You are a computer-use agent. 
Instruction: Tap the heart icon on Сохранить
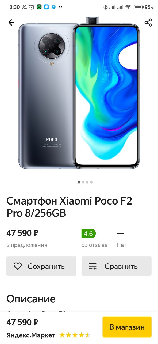pyautogui.click(x=18, y=266)
